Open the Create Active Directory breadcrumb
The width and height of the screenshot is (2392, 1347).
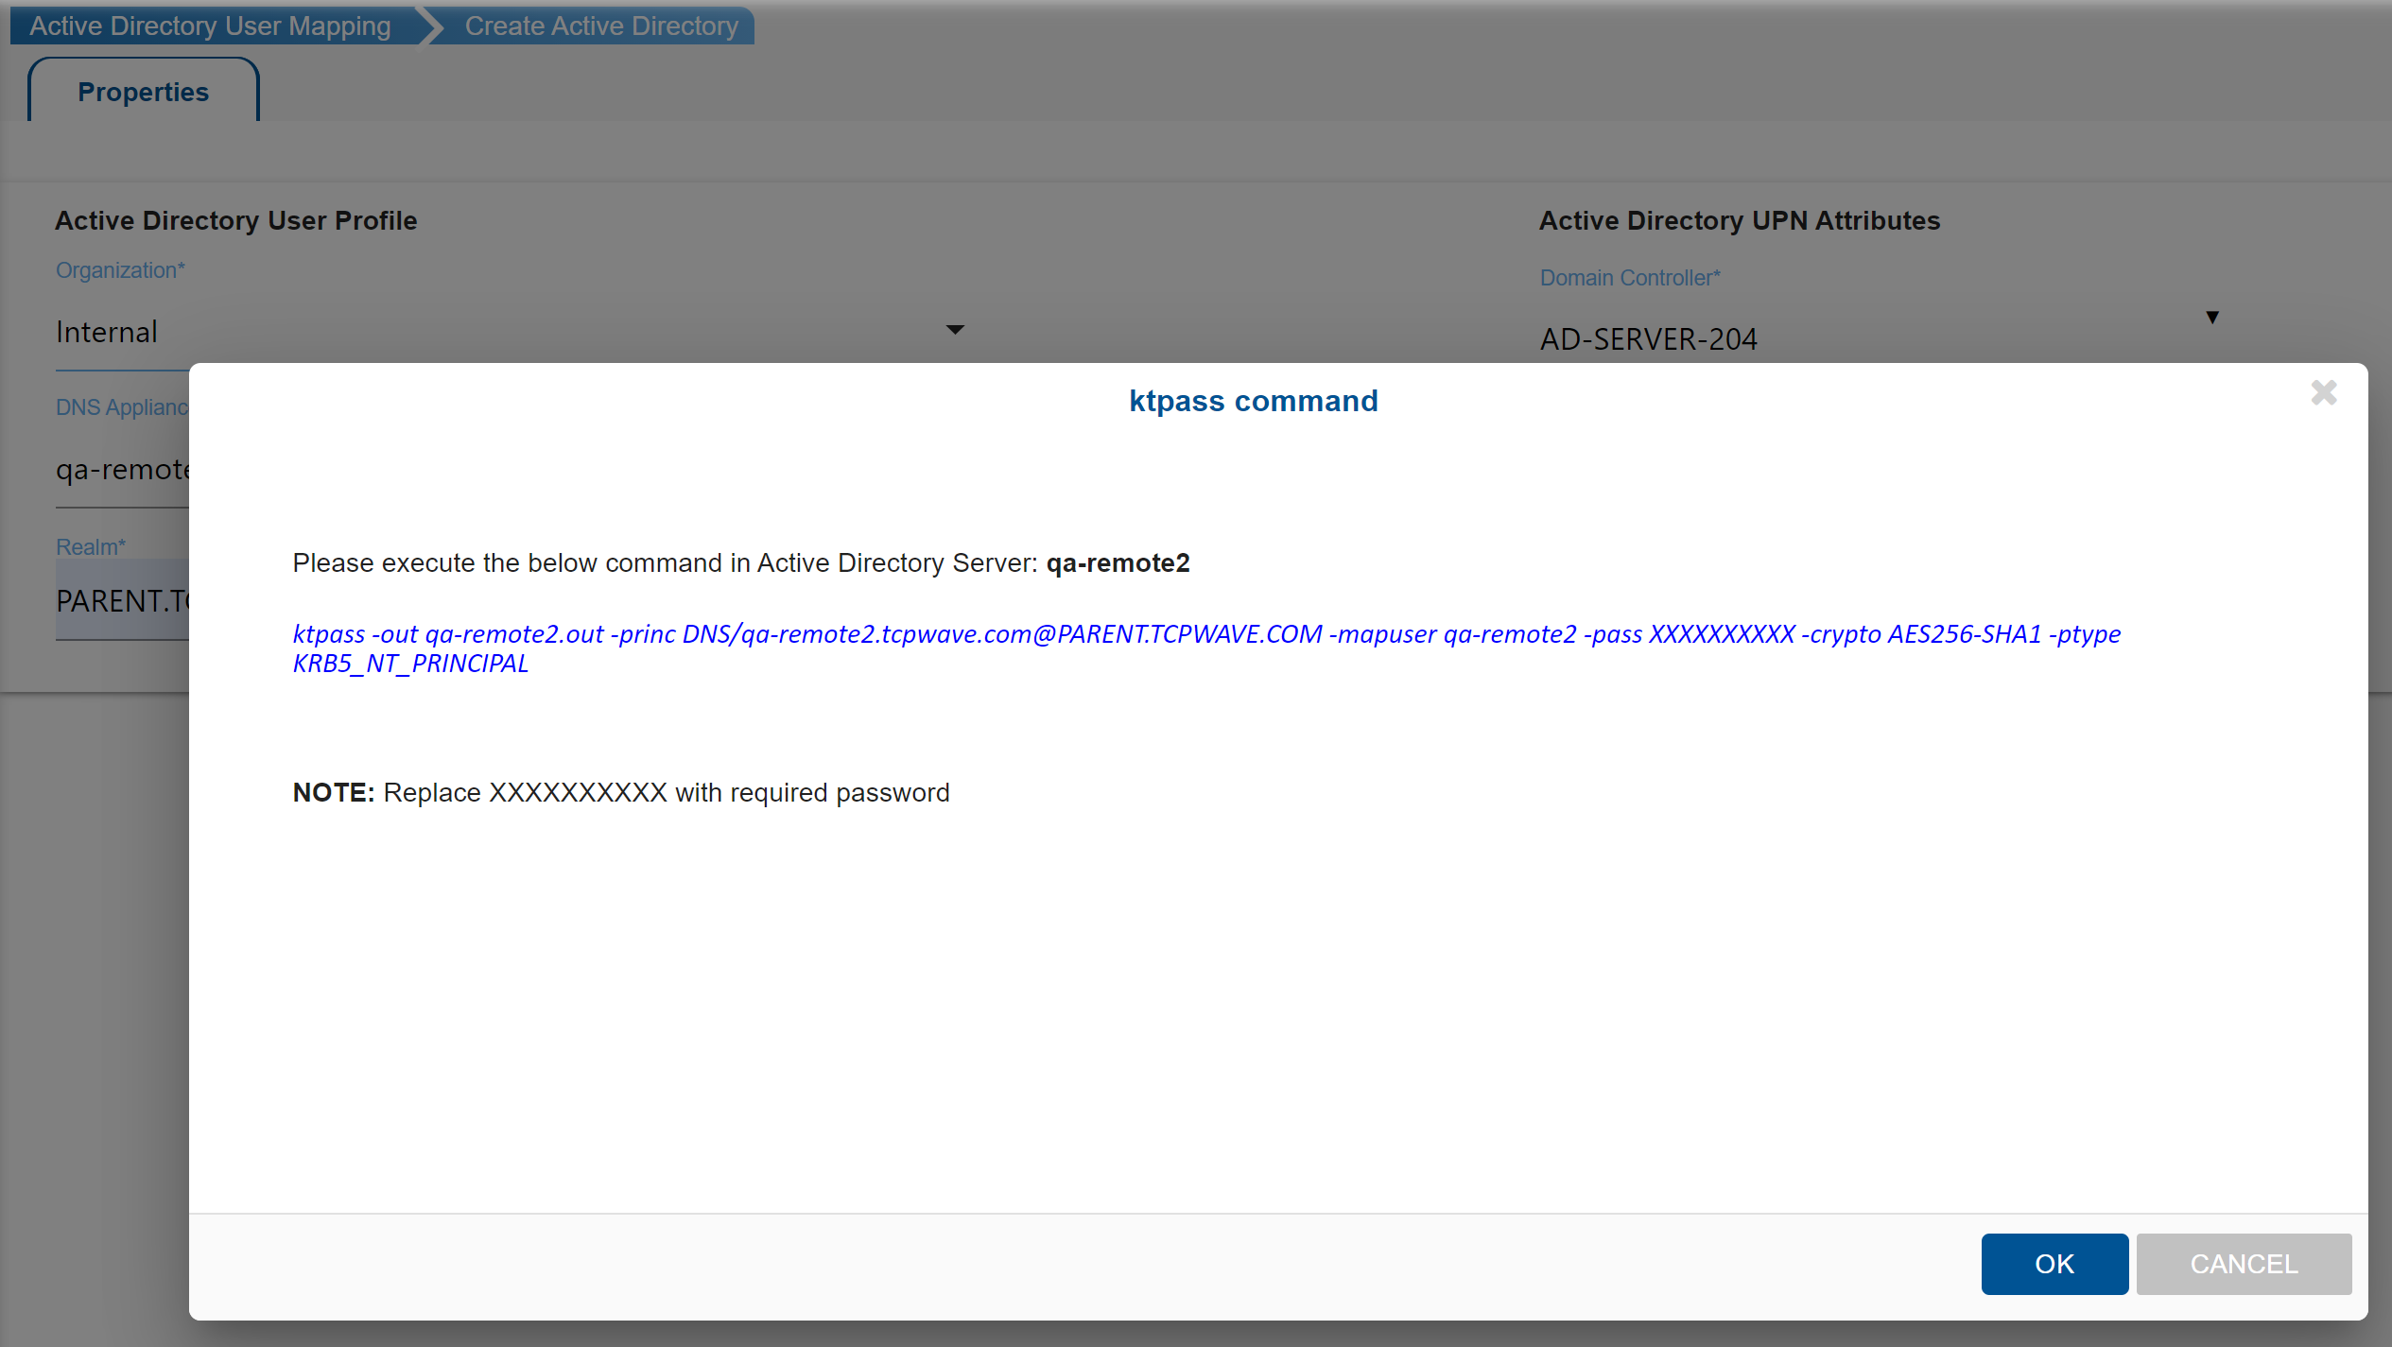[601, 26]
